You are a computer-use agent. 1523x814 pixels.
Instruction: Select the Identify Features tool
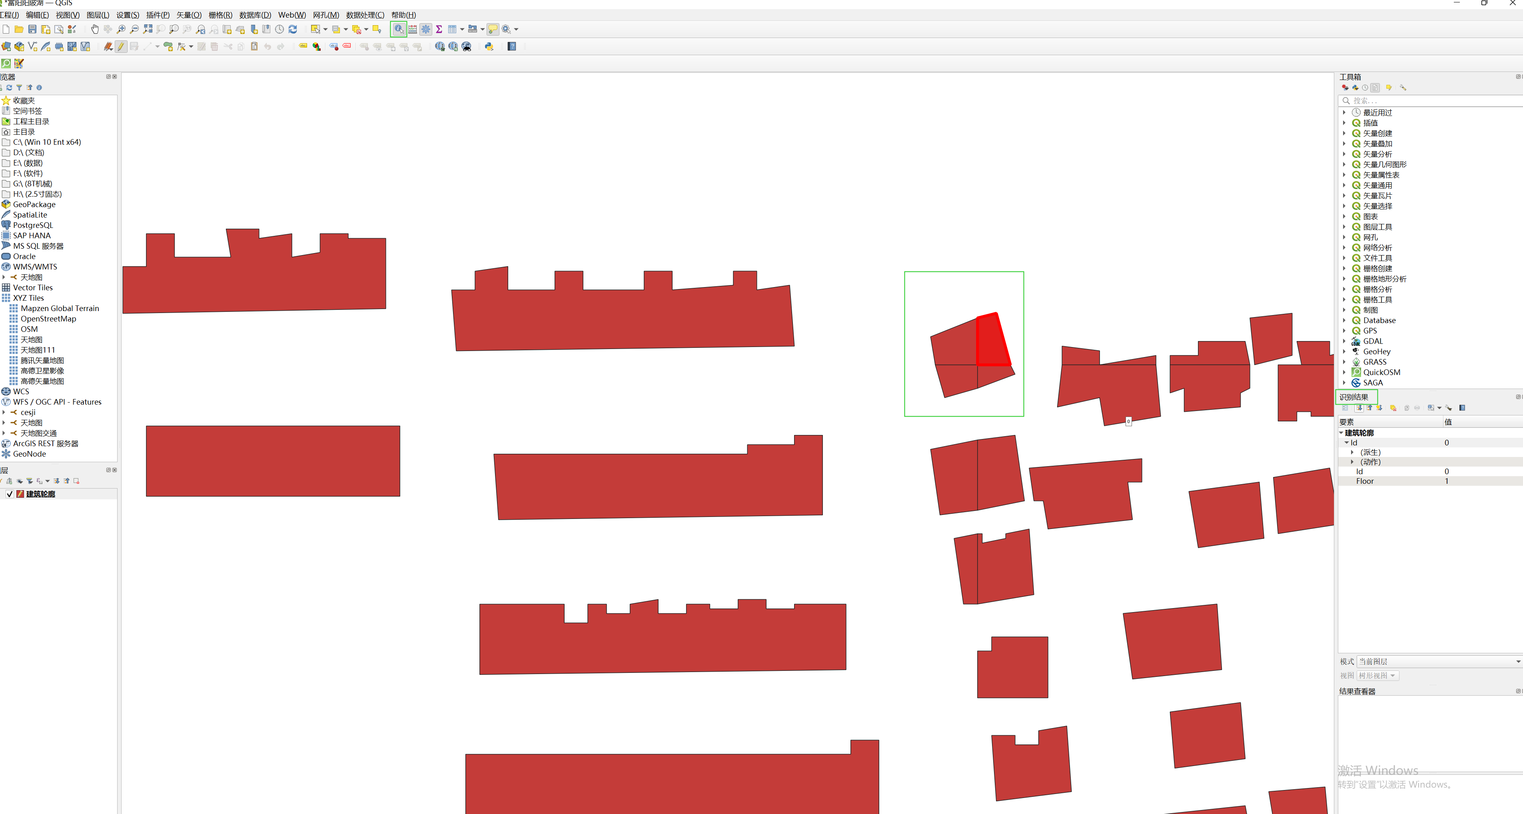tap(399, 29)
